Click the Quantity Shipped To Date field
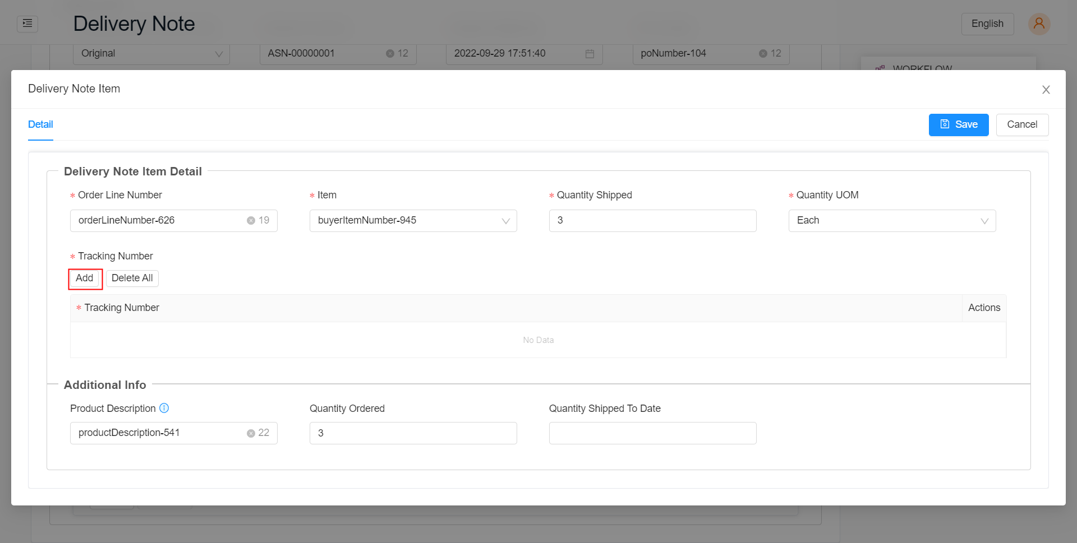 click(x=652, y=433)
